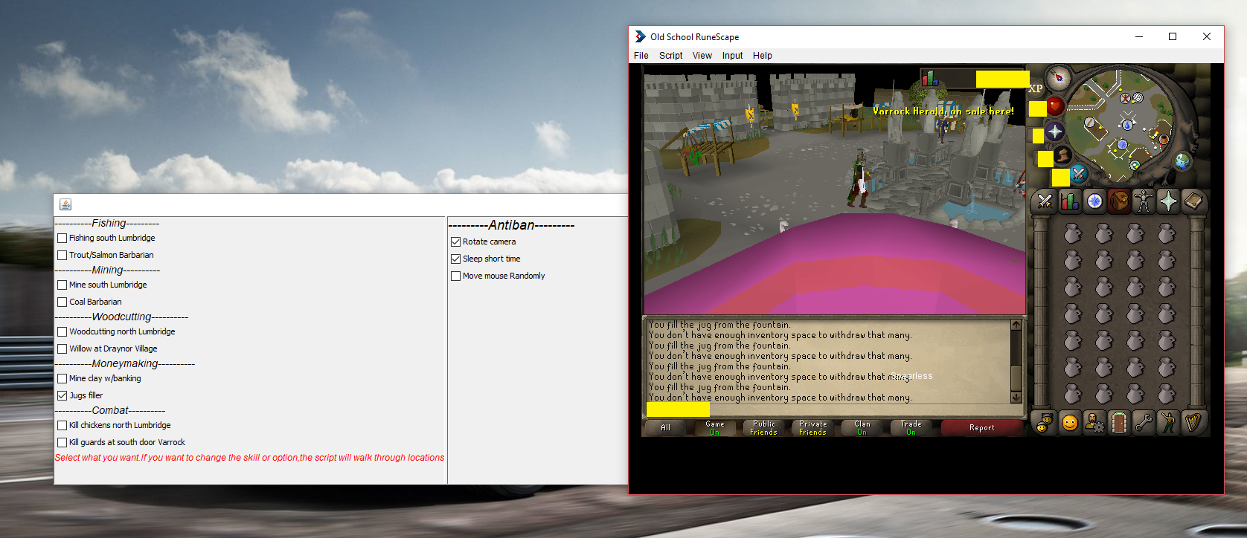The width and height of the screenshot is (1247, 538).
Task: Toggle the XP drops button
Action: tap(1036, 88)
